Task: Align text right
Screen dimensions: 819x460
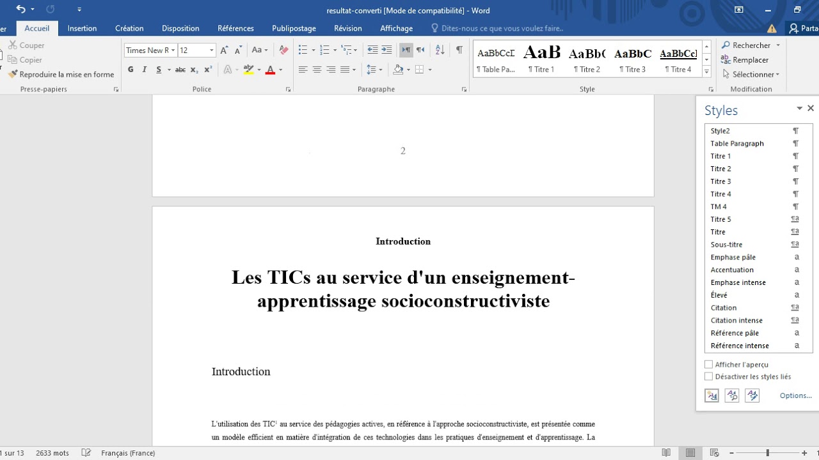Action: tap(331, 70)
